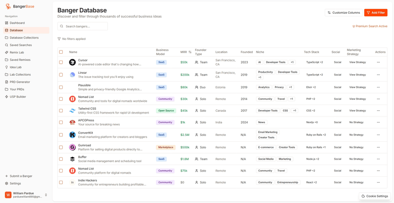Screen dimensions: 394x203
Task: Click the $2.5M MRR value
Action: pos(185,135)
